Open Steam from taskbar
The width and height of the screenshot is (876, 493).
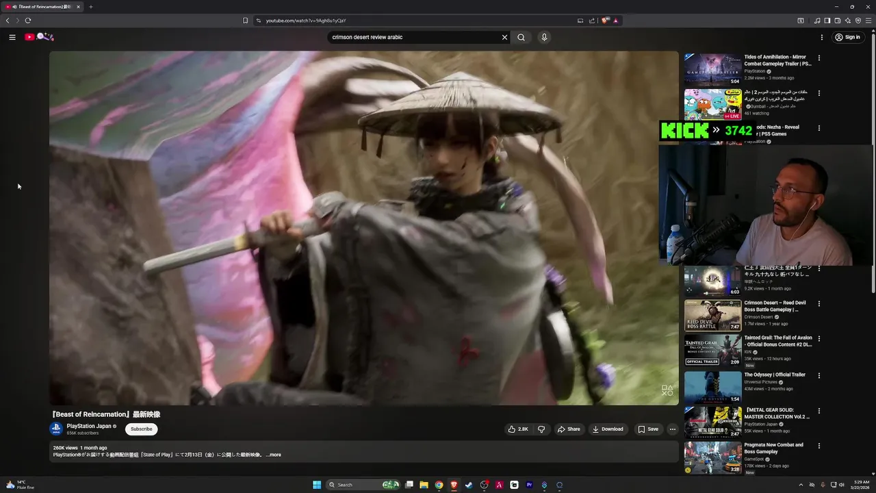469,485
